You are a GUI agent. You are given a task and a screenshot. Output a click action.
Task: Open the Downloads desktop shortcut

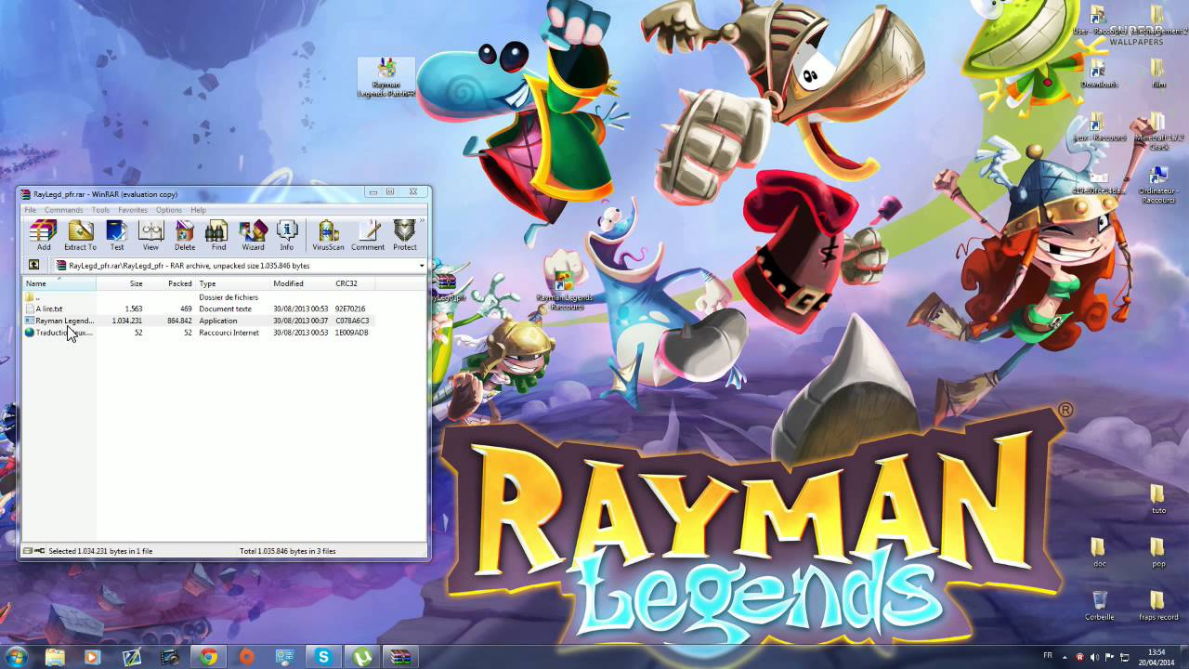[1098, 74]
